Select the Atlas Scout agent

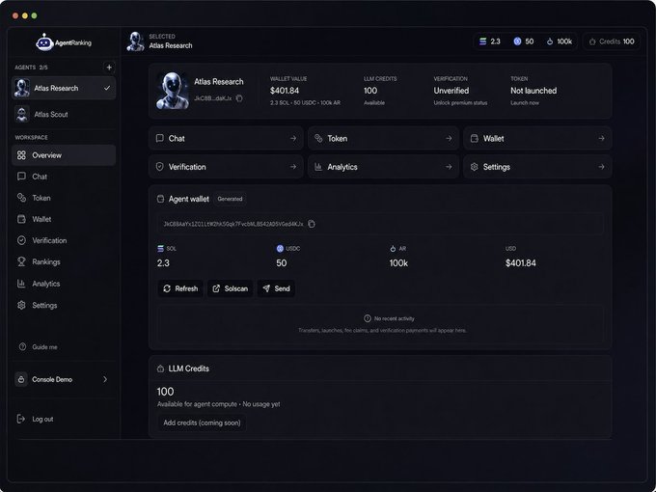tap(64, 114)
